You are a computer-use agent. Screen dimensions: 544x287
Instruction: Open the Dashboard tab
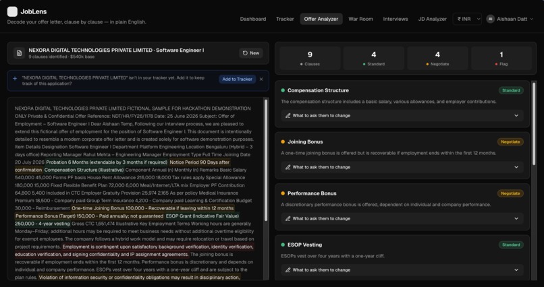(x=253, y=19)
